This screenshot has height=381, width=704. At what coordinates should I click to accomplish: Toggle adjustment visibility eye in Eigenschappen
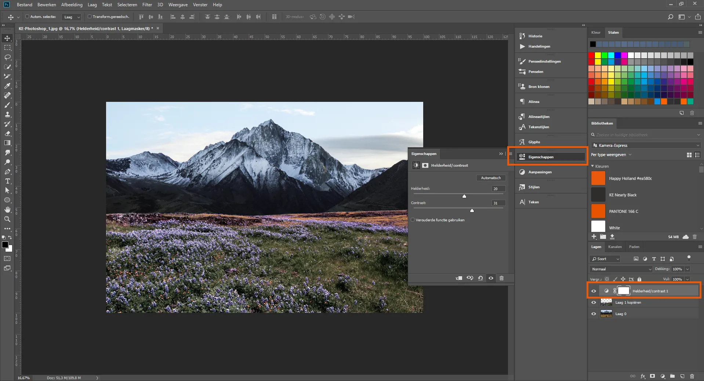coord(491,278)
